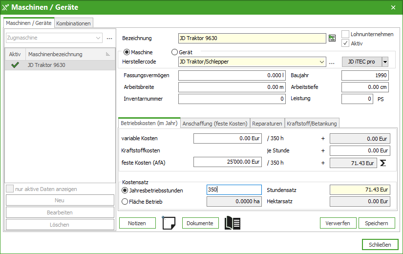Open the JD iTEC pro dropdown arrow

click(x=385, y=62)
